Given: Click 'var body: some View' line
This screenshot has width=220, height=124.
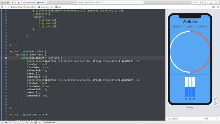Looking at the screenshot, I should pyautogui.click(x=31, y=55).
